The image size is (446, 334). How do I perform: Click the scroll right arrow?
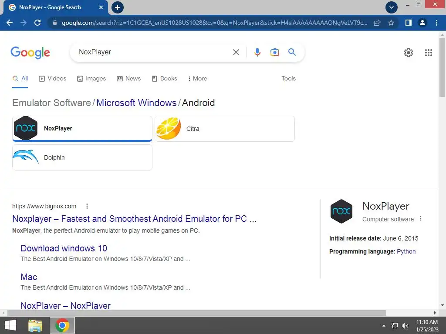tap(435, 313)
